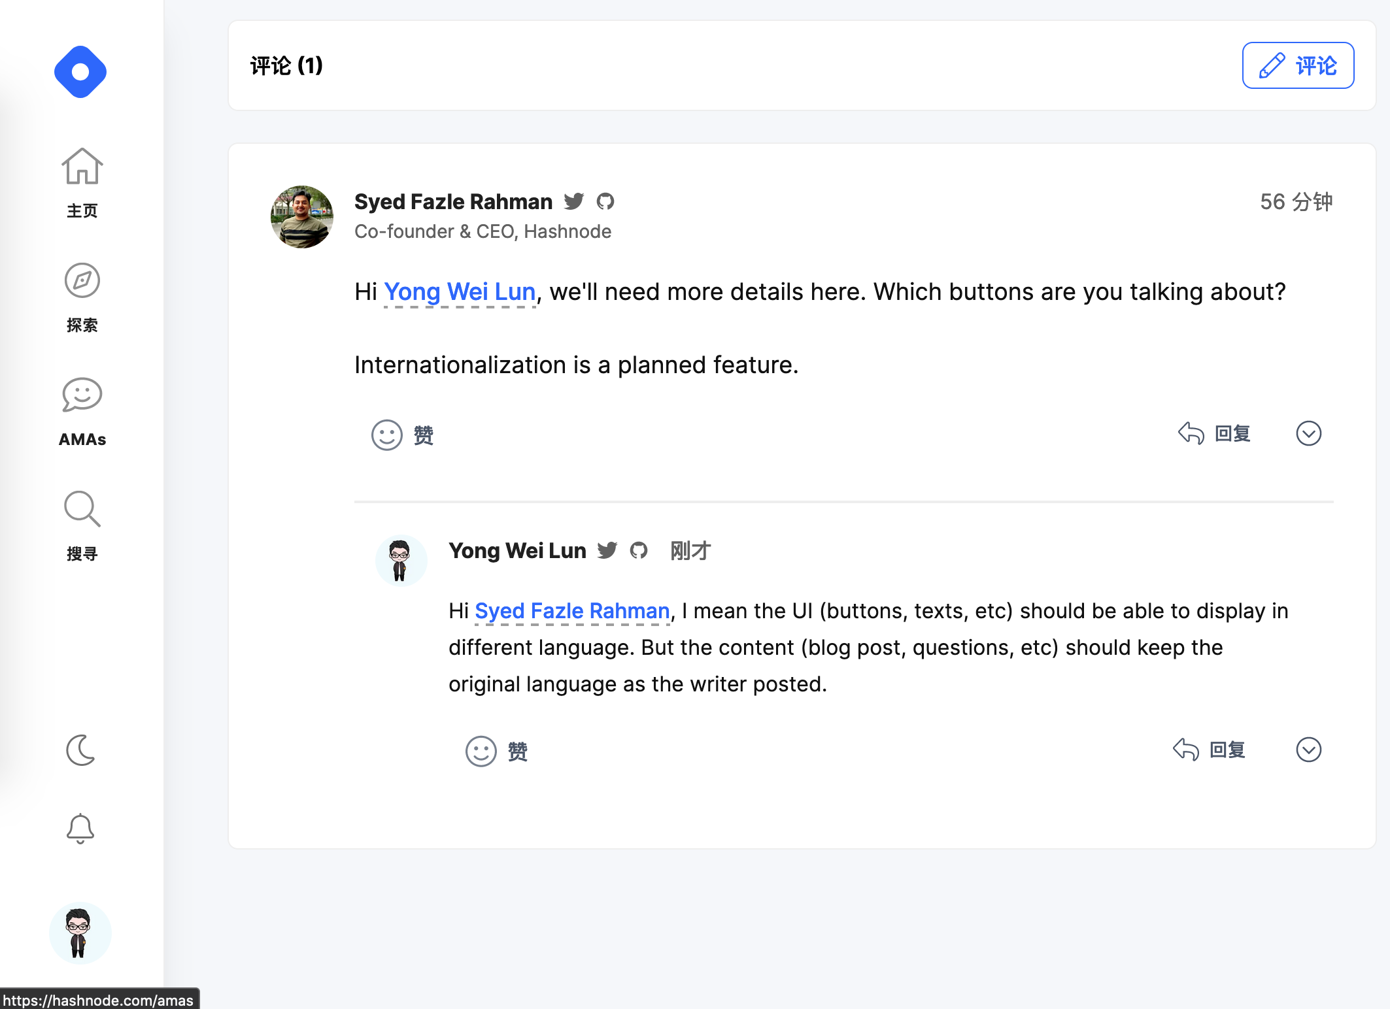Toggle dark mode with the moon icon
This screenshot has width=1390, height=1009.
tap(80, 750)
